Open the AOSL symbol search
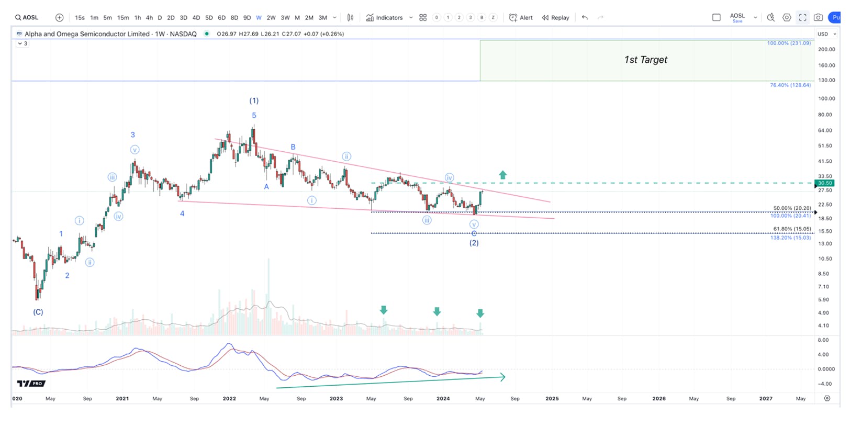The height and width of the screenshot is (426, 850). pos(27,17)
